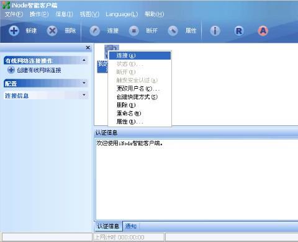Click the 属性 toolbar label

click(191, 31)
